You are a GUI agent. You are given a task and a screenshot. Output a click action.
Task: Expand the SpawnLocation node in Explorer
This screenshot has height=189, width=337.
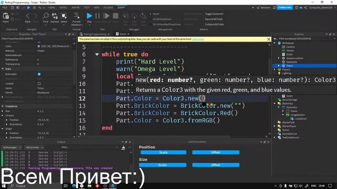pos(279,58)
